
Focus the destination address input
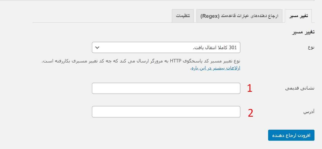coord(166,112)
